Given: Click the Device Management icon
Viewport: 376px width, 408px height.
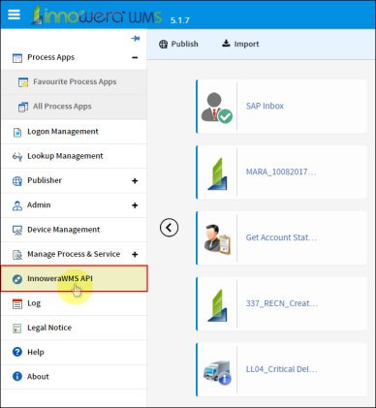Looking at the screenshot, I should (17, 230).
